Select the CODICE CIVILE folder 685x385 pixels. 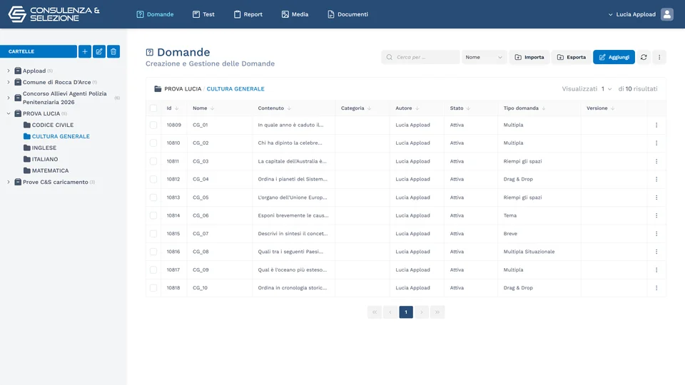(49, 125)
